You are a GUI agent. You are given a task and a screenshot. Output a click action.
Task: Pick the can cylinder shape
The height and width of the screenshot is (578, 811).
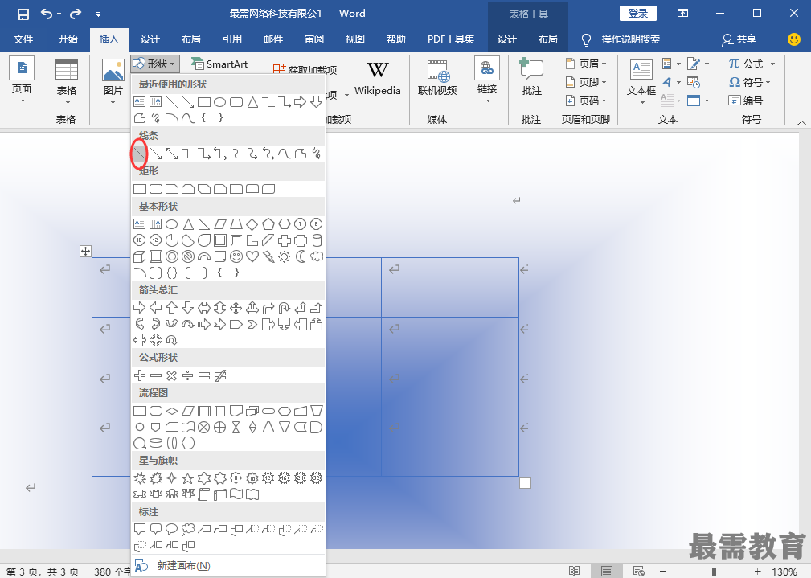[x=317, y=240]
